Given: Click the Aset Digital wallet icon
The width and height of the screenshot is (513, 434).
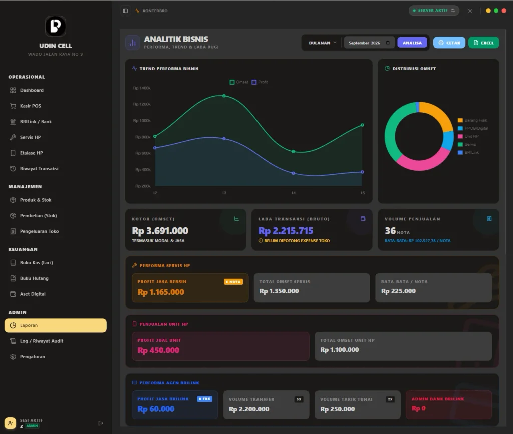Looking at the screenshot, I should (x=13, y=294).
